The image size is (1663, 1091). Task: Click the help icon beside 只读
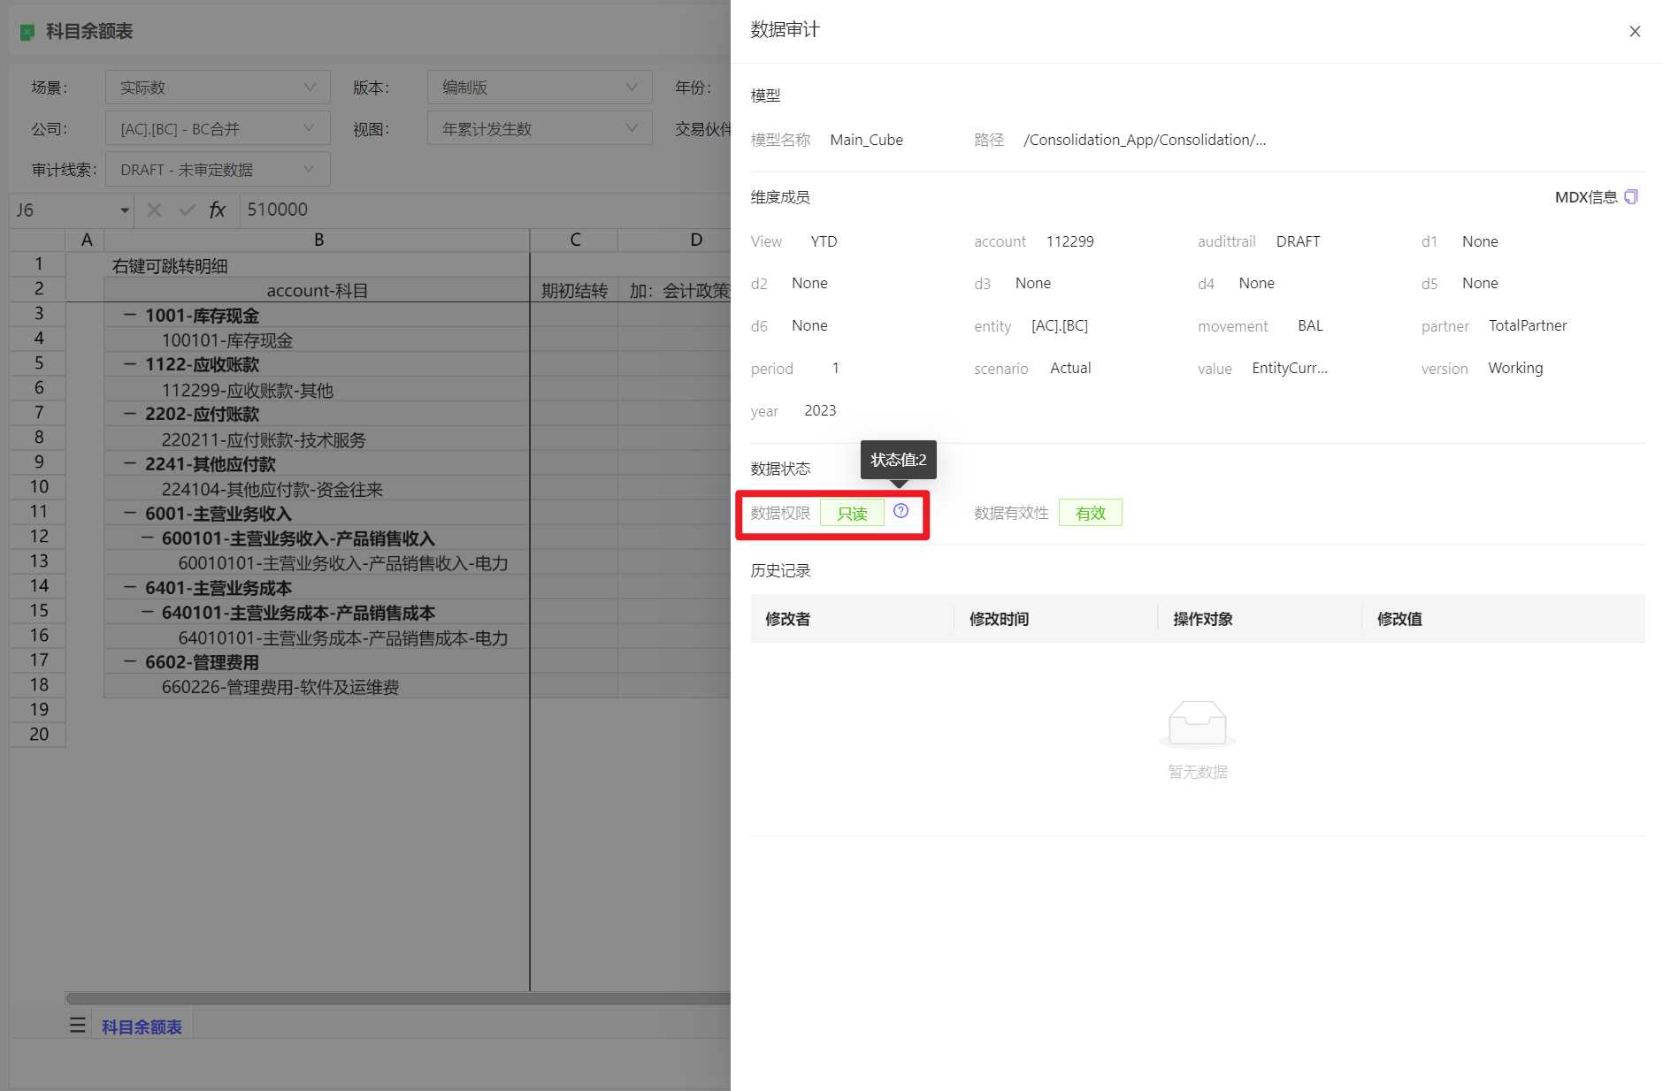pos(900,511)
